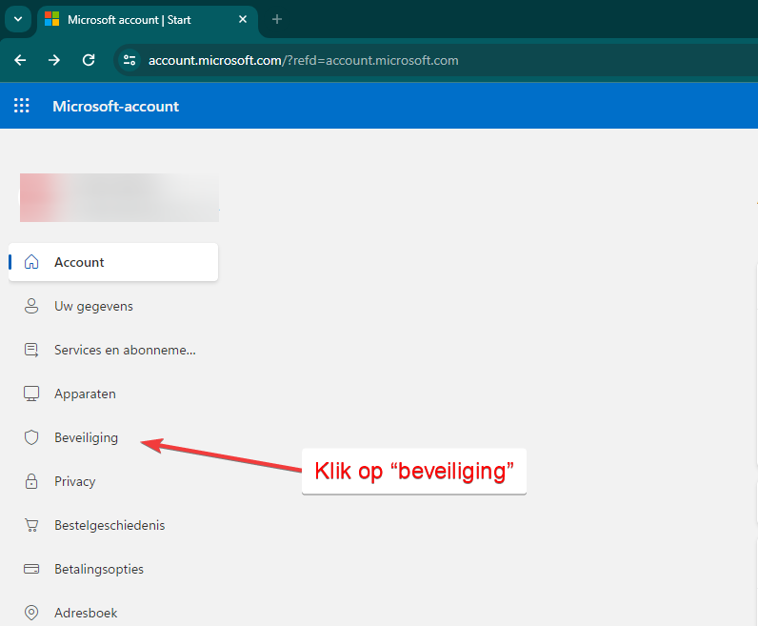This screenshot has height=626, width=758.
Task: Click the shield icon beside Beveiliging
Action: [31, 437]
